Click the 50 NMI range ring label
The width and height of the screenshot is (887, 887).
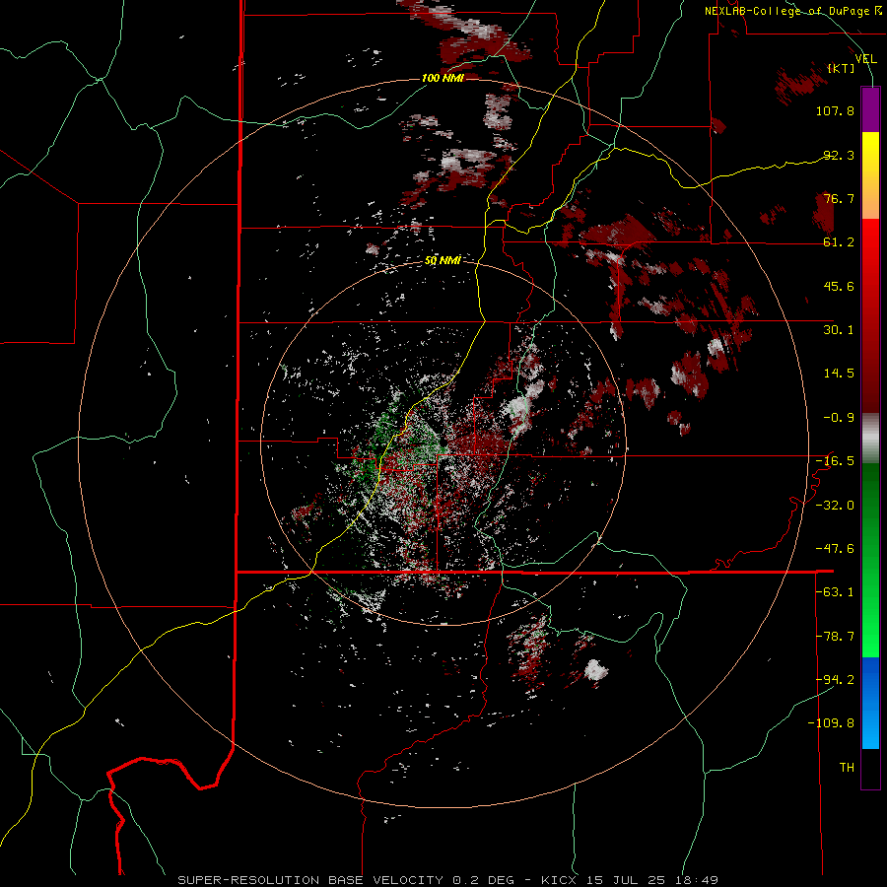click(443, 261)
